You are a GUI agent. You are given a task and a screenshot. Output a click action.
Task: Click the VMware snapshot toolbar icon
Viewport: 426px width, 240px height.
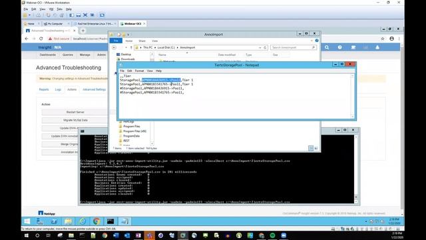48,15
